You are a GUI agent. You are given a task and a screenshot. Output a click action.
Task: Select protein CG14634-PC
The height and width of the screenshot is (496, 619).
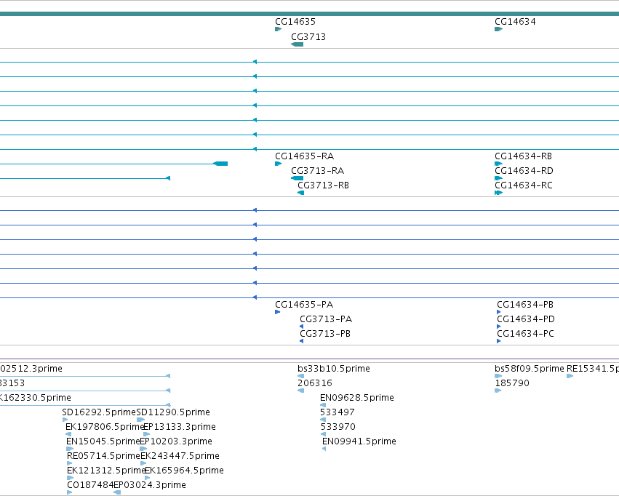525,334
